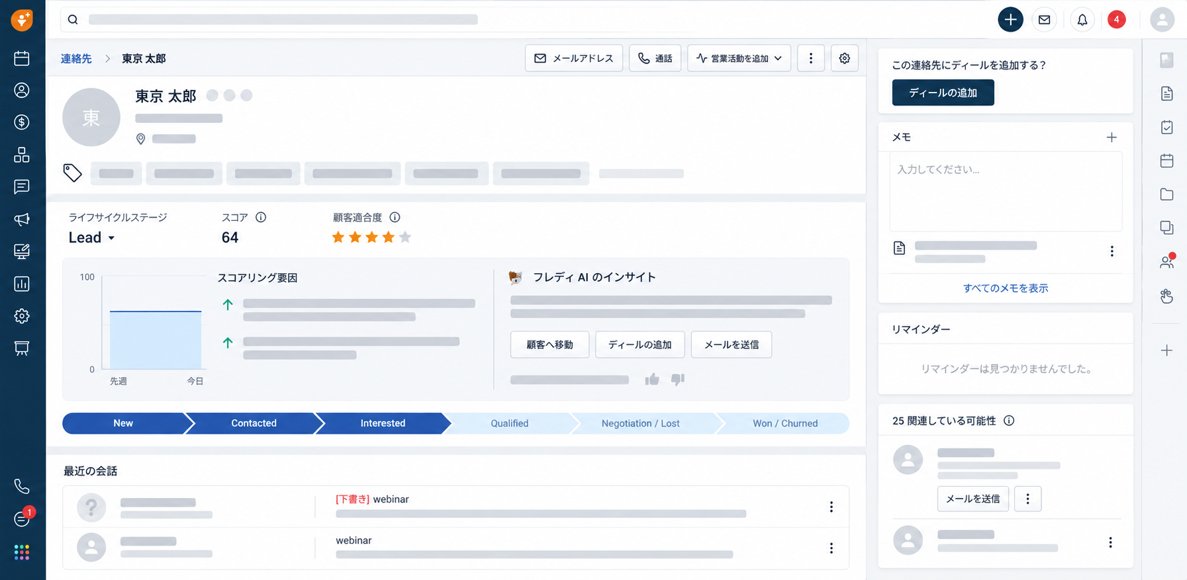Go to 連絡先 breadcrumb link

[x=76, y=59]
